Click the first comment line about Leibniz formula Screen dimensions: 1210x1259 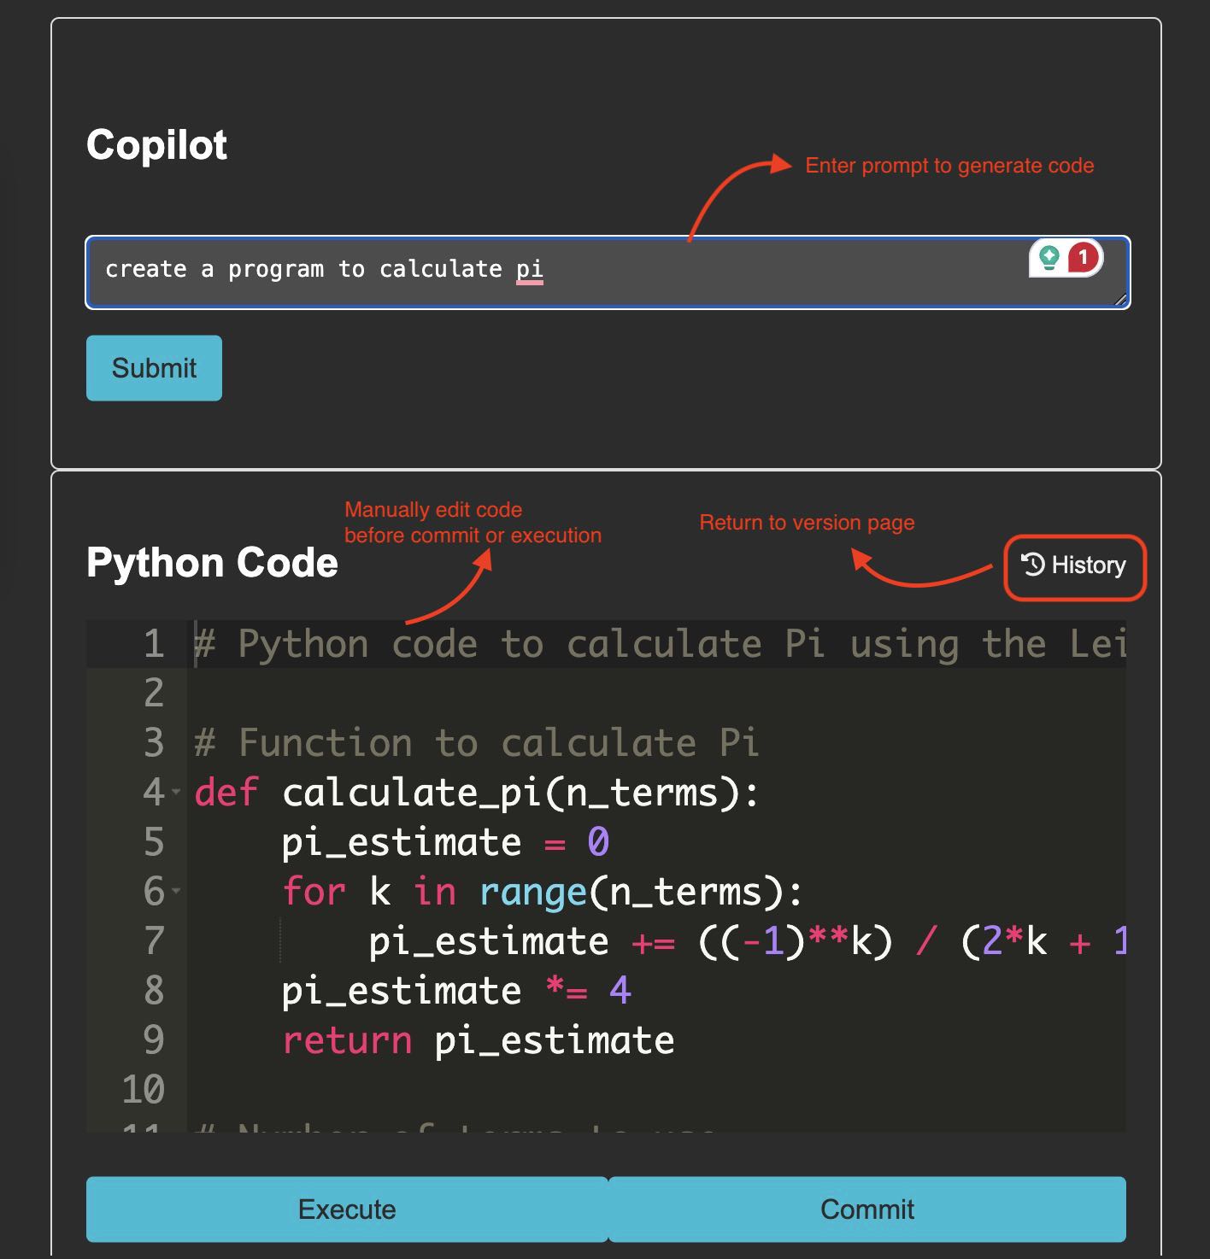[x=660, y=644]
